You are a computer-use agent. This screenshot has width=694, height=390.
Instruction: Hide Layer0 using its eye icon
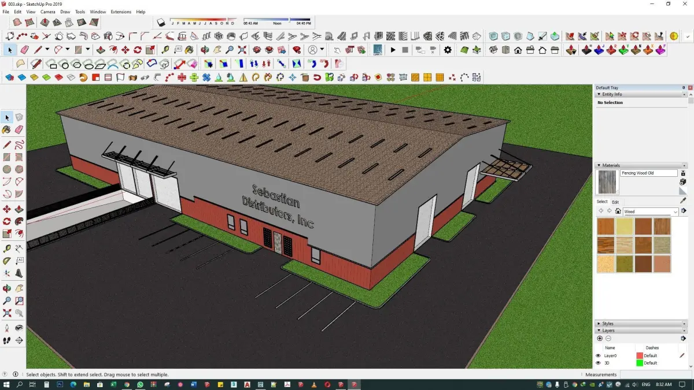click(598, 356)
